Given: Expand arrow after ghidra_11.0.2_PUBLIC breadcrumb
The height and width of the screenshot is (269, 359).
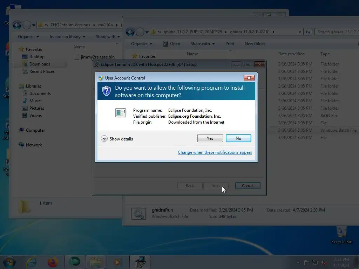Looking at the screenshot, I should coord(273,32).
